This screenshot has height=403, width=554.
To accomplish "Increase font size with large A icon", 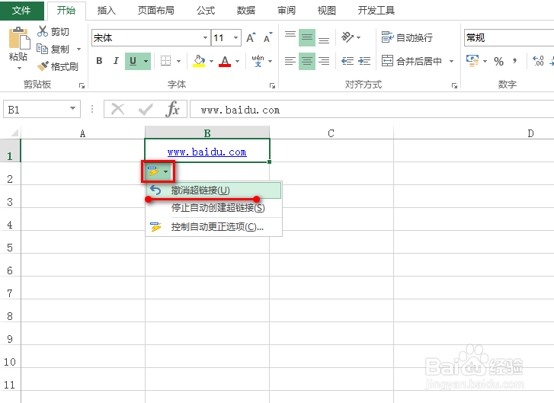I will (x=251, y=37).
